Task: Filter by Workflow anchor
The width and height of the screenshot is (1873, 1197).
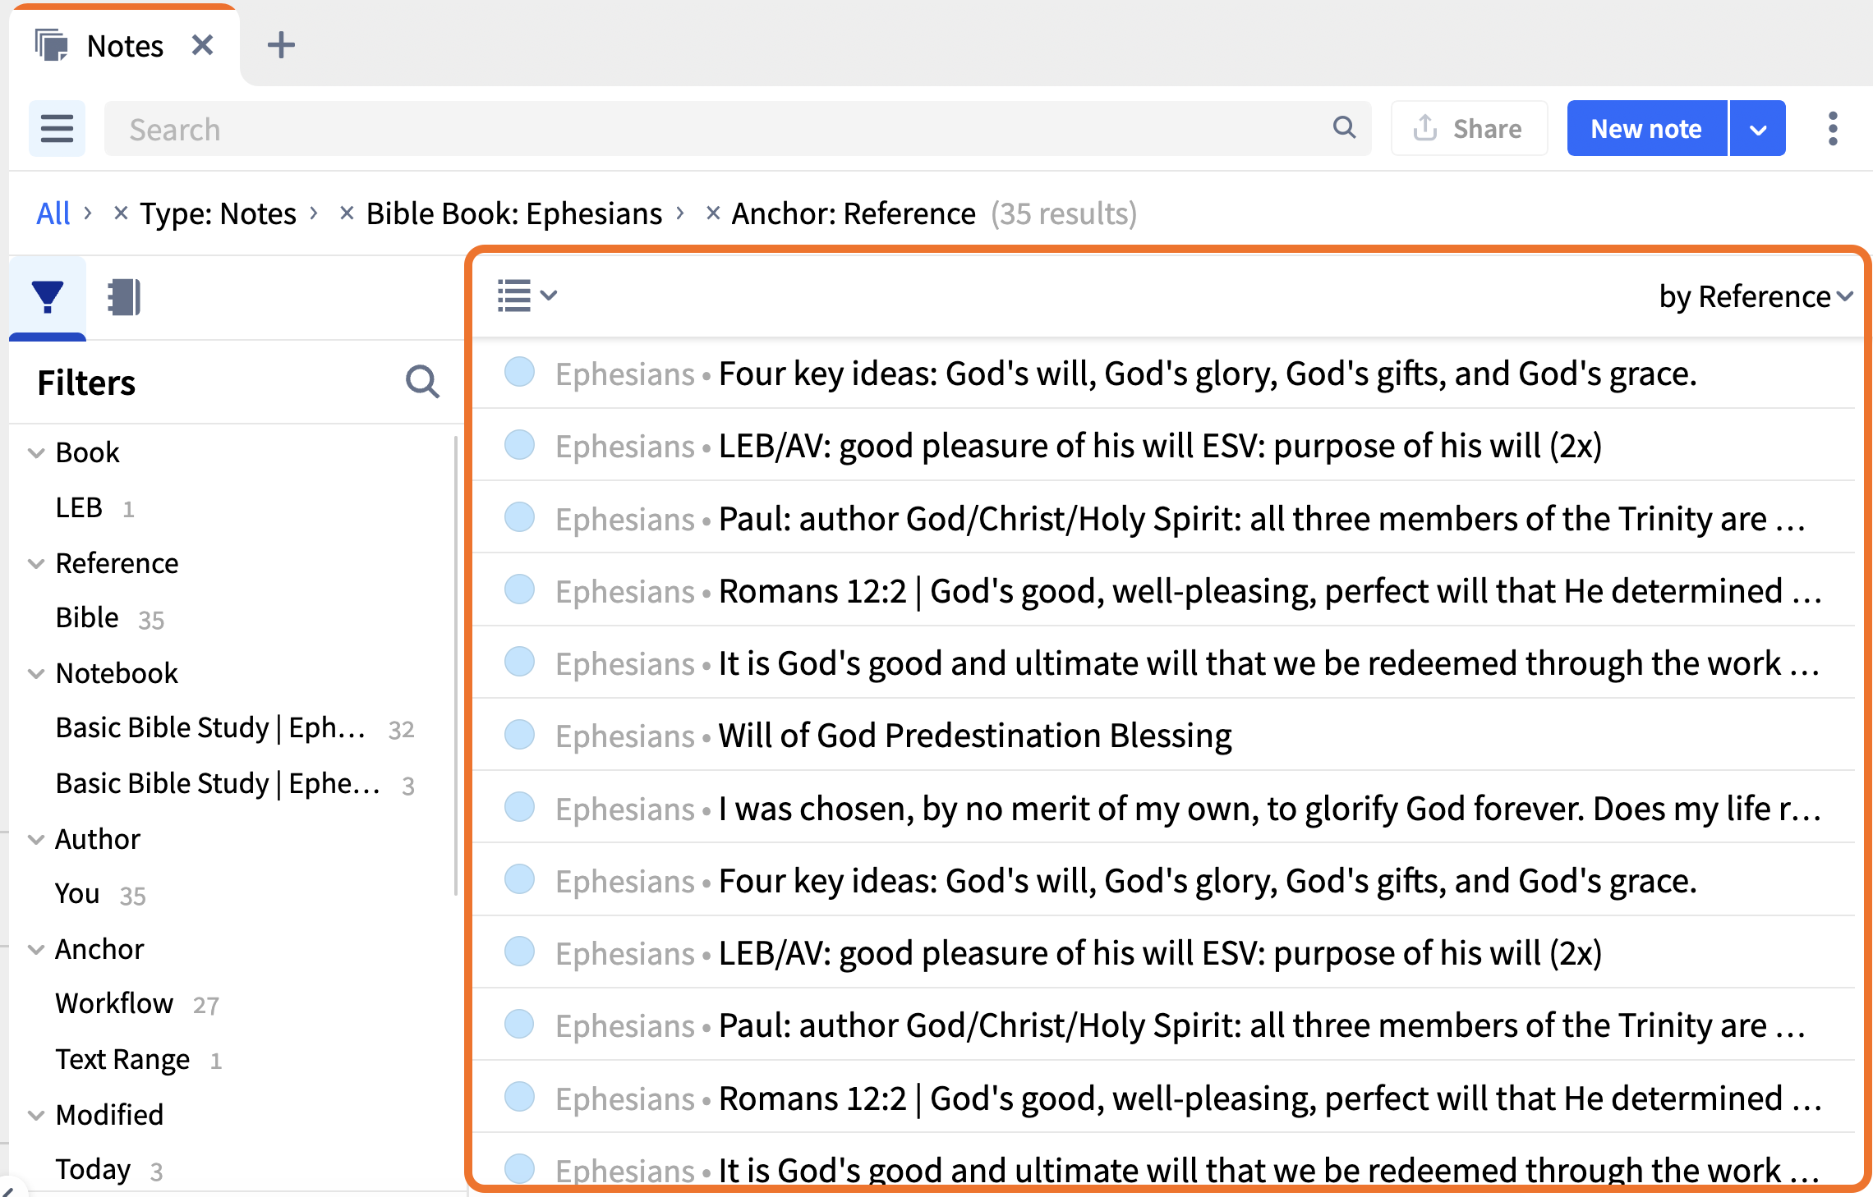Action: click(114, 1003)
